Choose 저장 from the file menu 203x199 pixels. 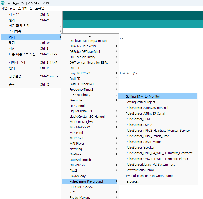[x=31, y=48]
